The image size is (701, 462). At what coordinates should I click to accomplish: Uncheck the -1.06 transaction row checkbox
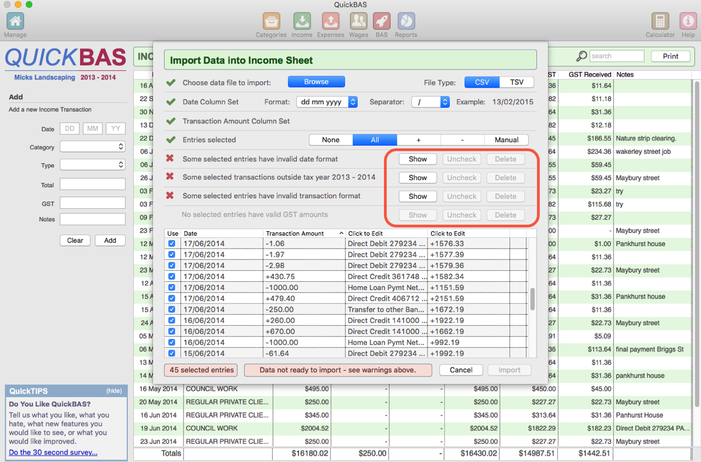point(172,244)
